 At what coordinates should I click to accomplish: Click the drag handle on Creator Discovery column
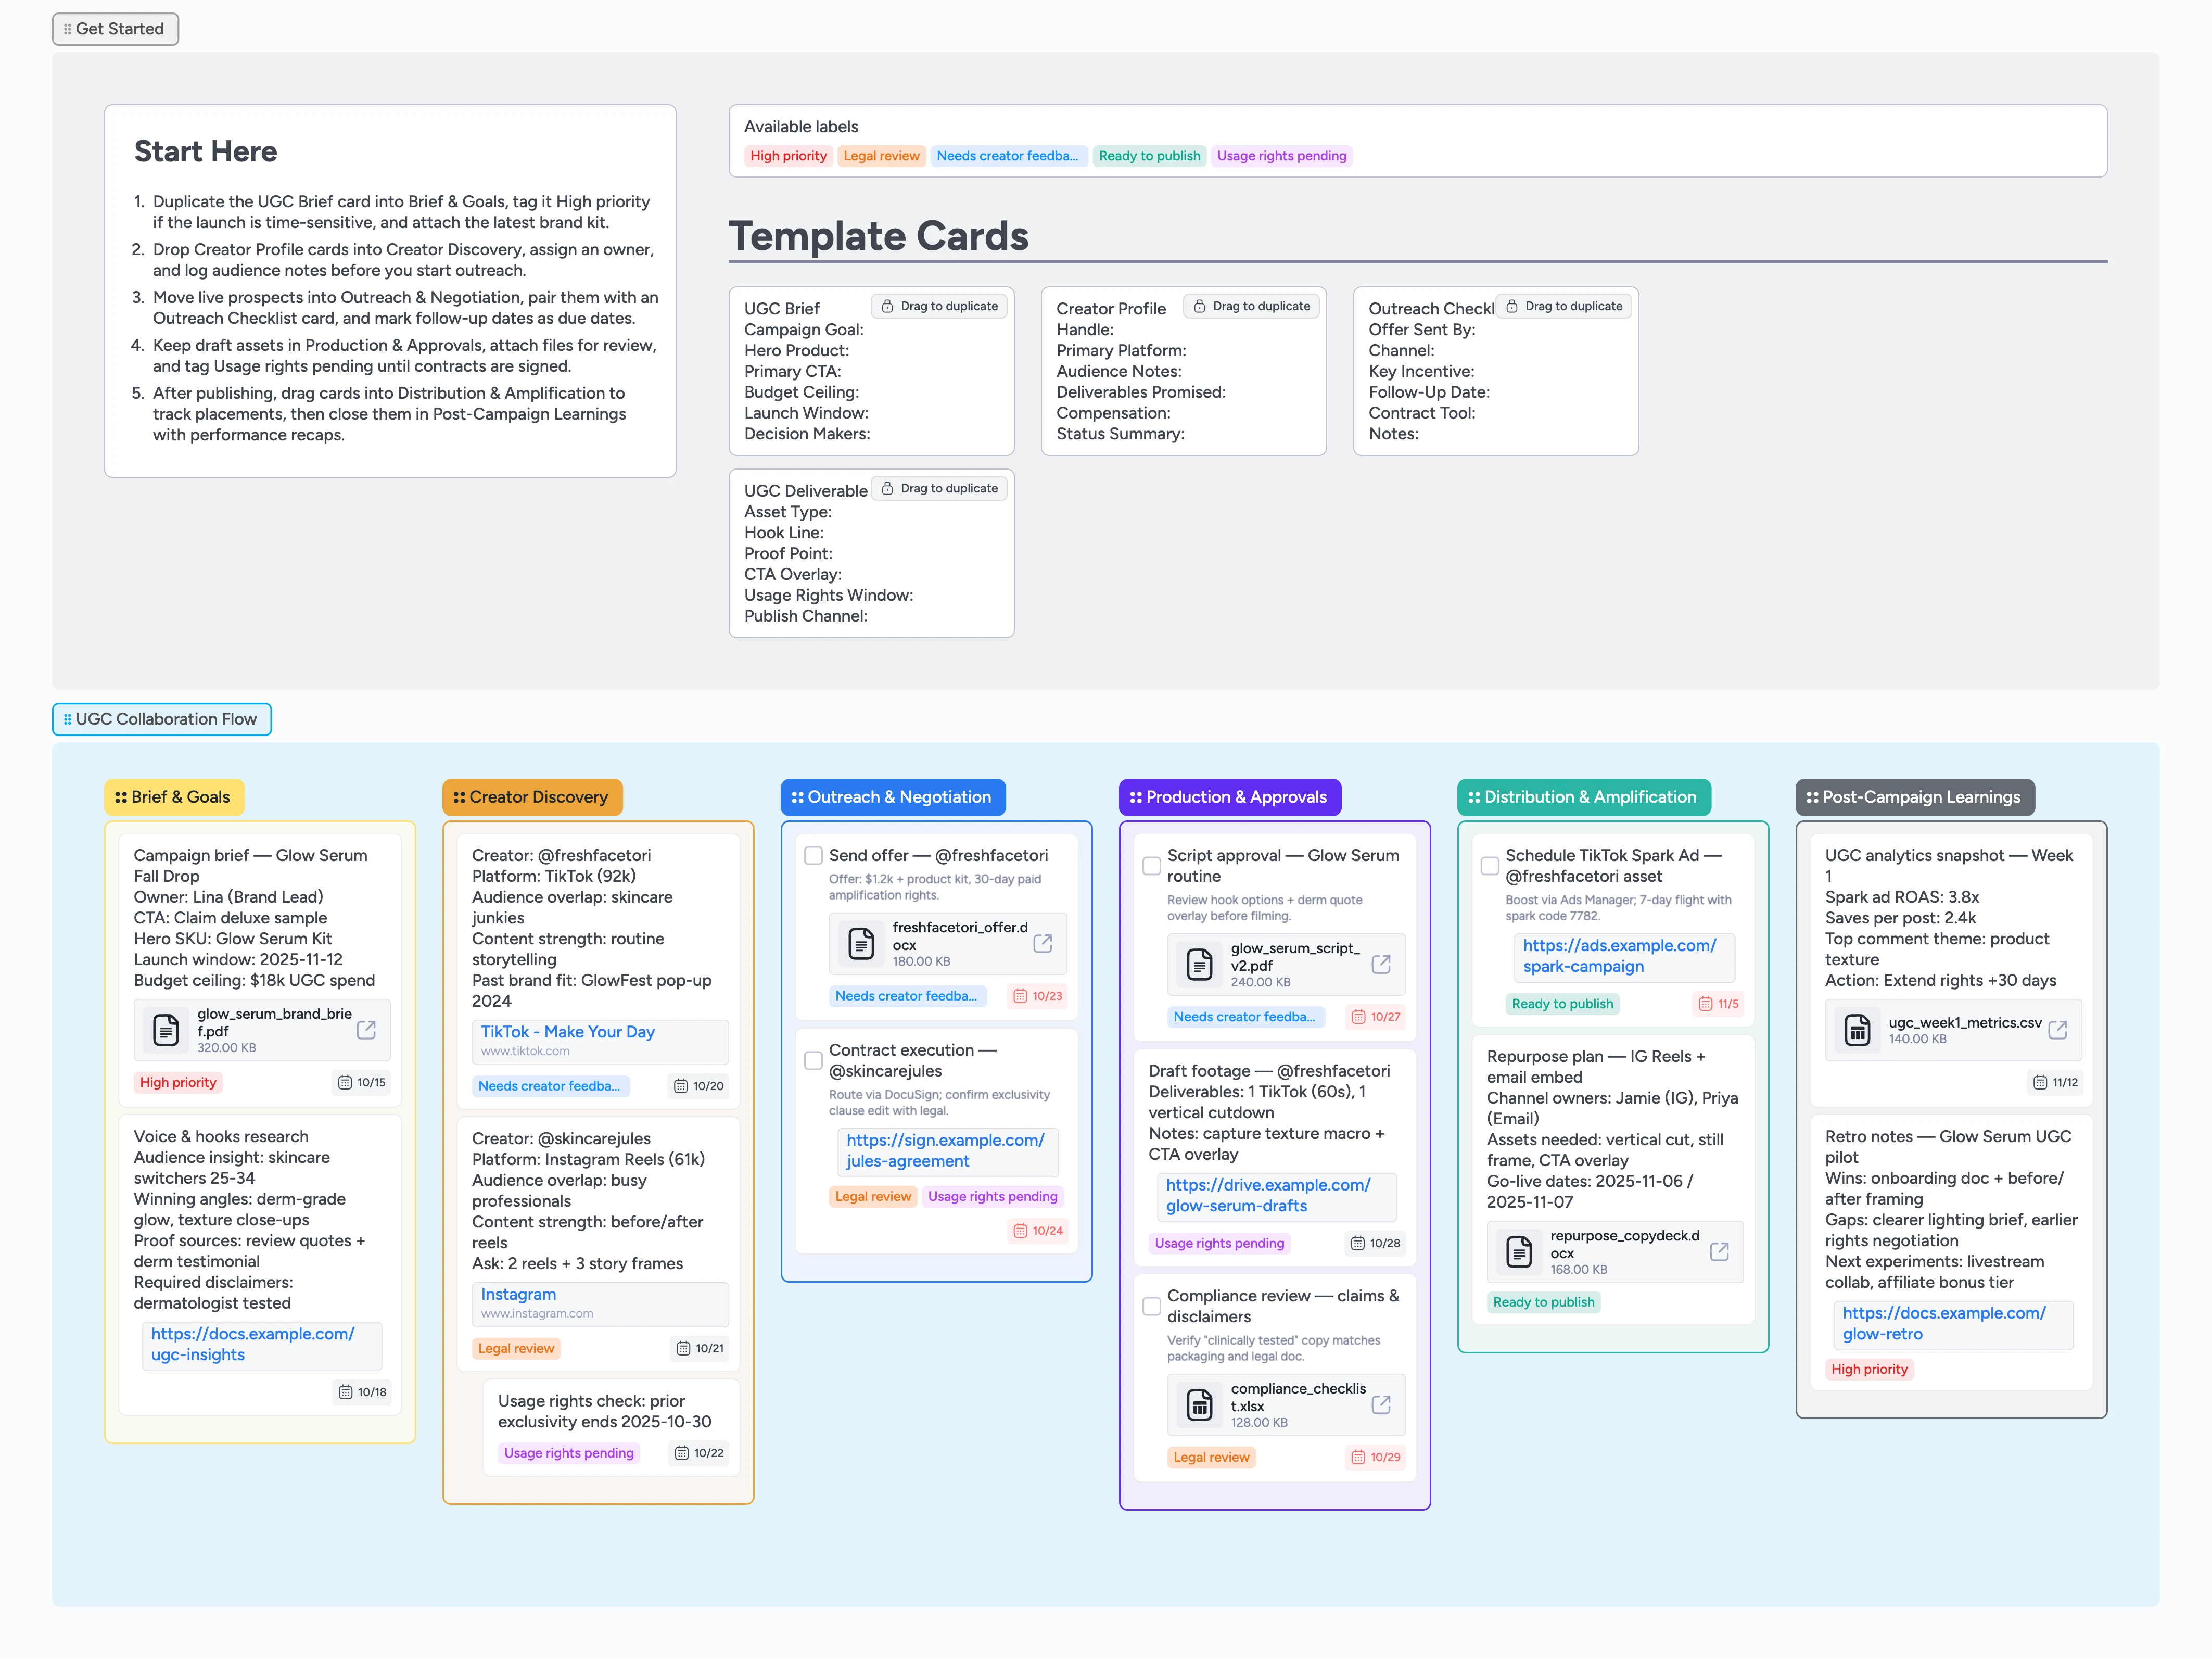pyautogui.click(x=460, y=797)
